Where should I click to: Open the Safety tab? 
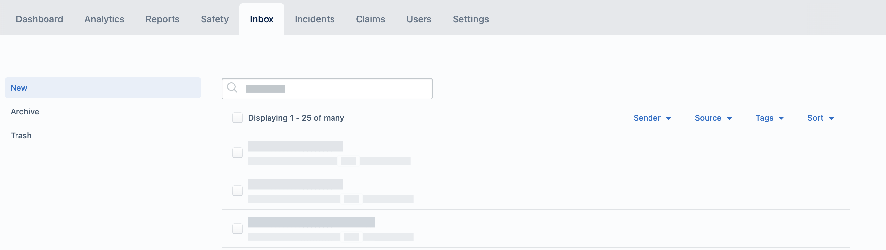[x=215, y=19]
